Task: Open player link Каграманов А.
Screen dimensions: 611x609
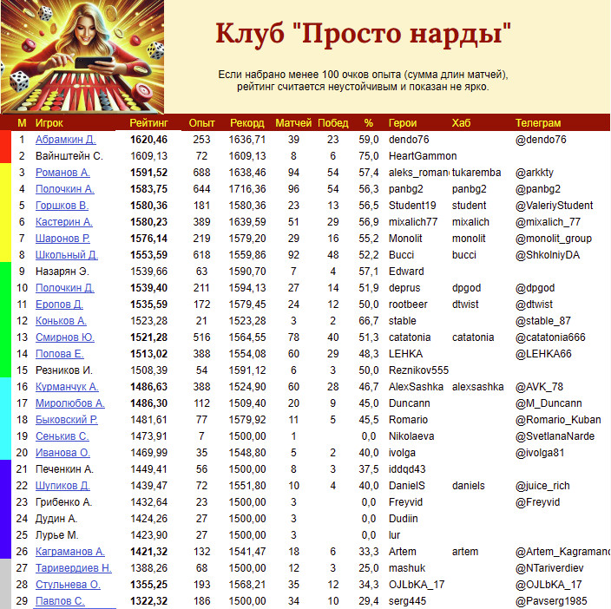Action: click(70, 552)
